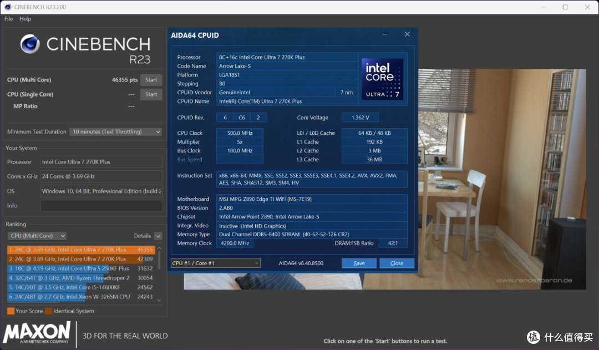Click the Windows 10 OS field
This screenshot has width=599, height=350.
tap(101, 191)
